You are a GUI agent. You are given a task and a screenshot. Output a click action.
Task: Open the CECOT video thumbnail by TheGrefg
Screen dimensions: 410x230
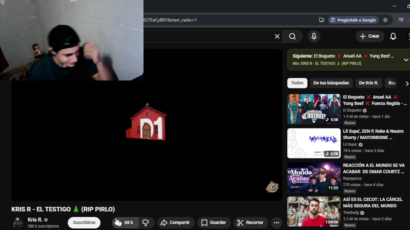click(314, 211)
